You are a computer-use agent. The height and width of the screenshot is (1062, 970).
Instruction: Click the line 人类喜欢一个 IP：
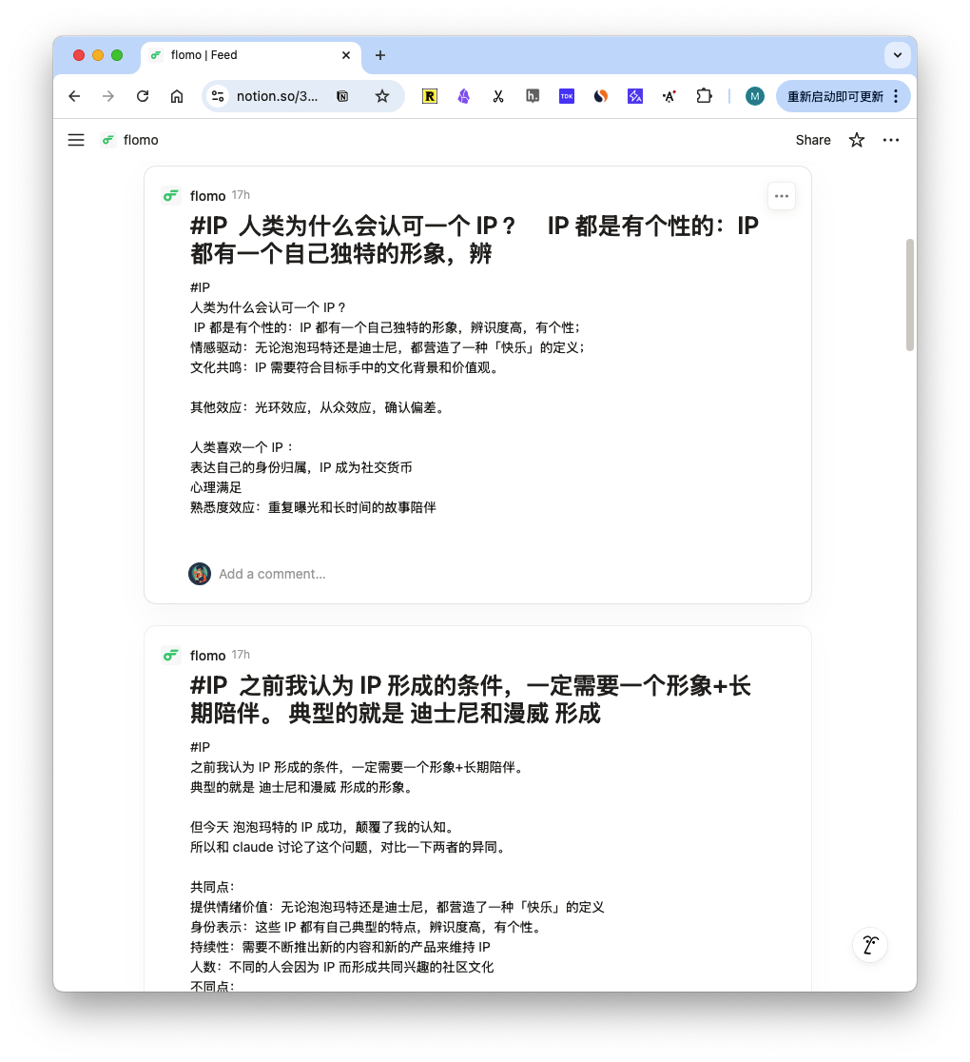coord(242,447)
